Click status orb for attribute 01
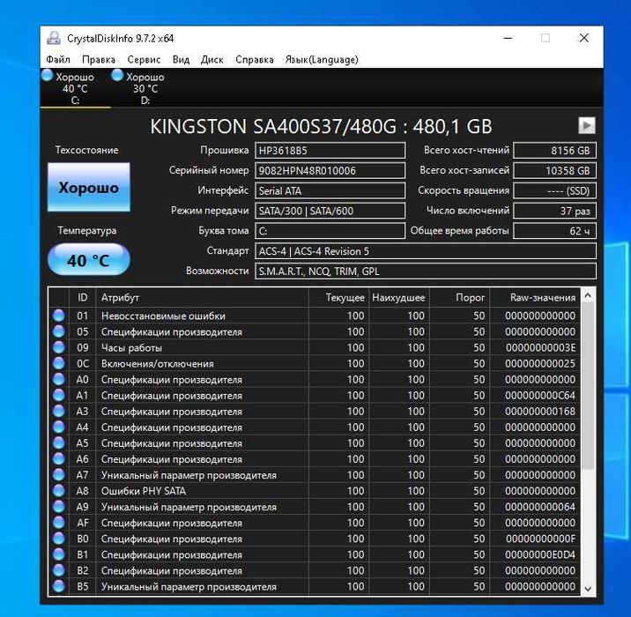 [x=59, y=316]
